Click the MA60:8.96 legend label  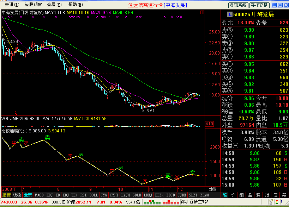(x=123, y=13)
